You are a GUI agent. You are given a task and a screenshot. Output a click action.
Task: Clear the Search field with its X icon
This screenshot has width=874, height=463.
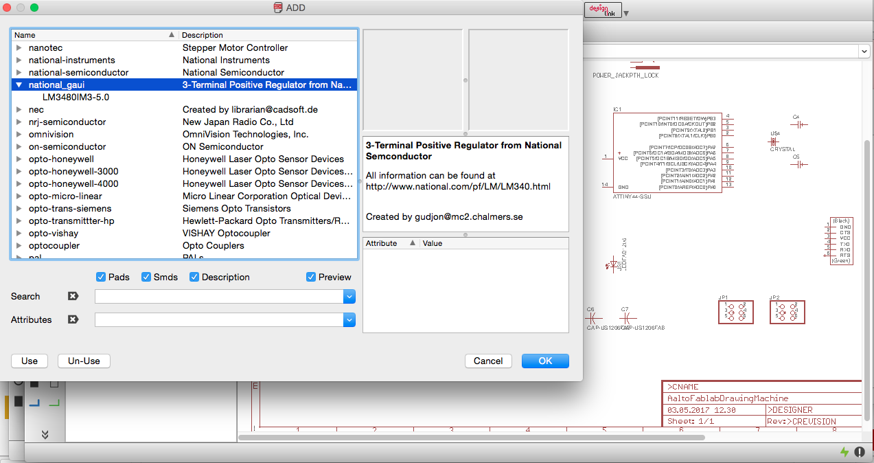point(73,296)
